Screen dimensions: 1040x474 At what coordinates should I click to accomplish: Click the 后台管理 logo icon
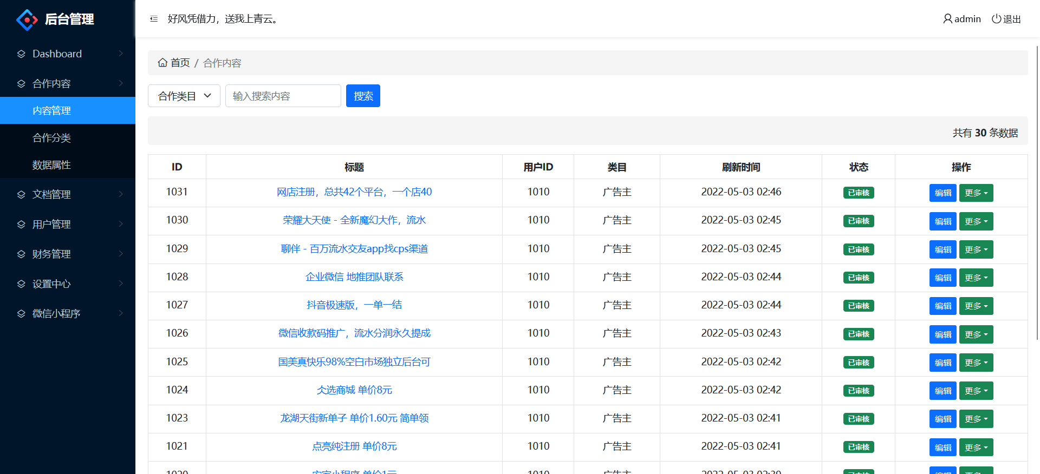tap(27, 19)
